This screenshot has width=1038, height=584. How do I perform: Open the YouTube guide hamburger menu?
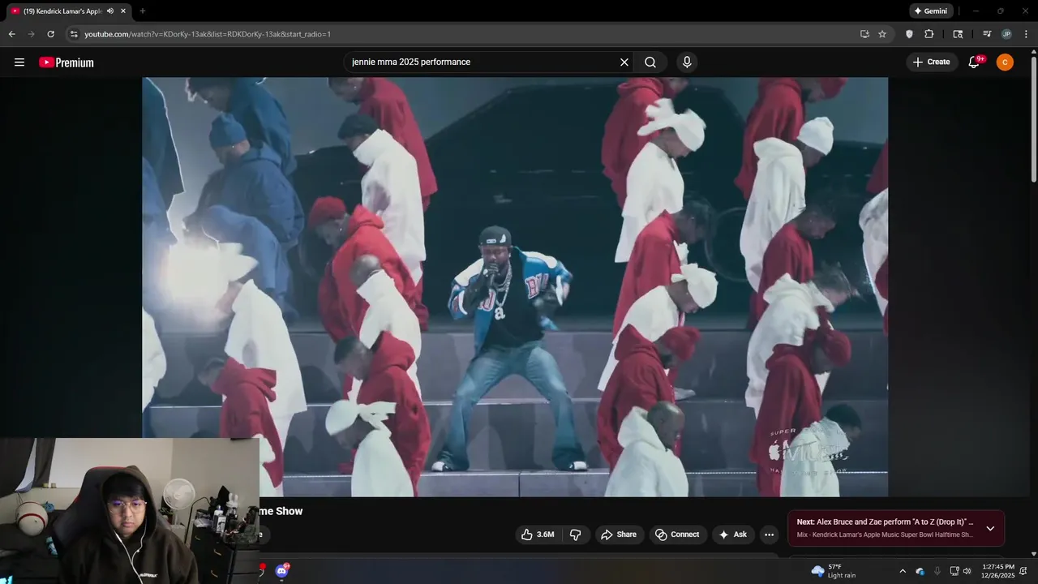coord(19,62)
